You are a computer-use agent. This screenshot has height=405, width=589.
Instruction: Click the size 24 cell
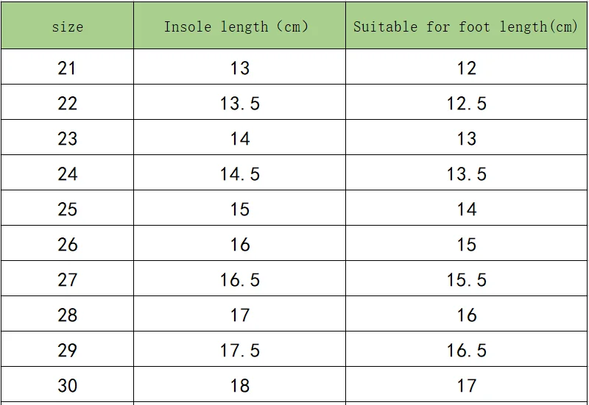coord(67,174)
